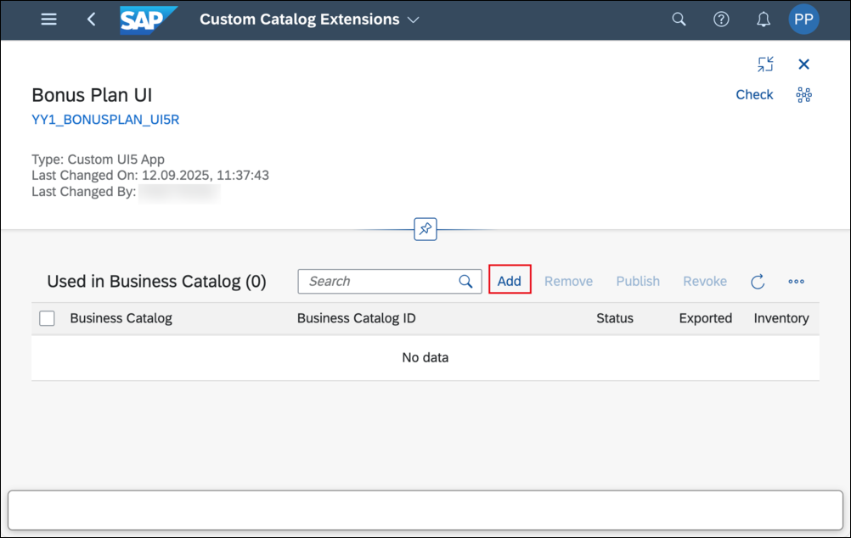Click the Check button
This screenshot has width=851, height=538.
click(754, 94)
